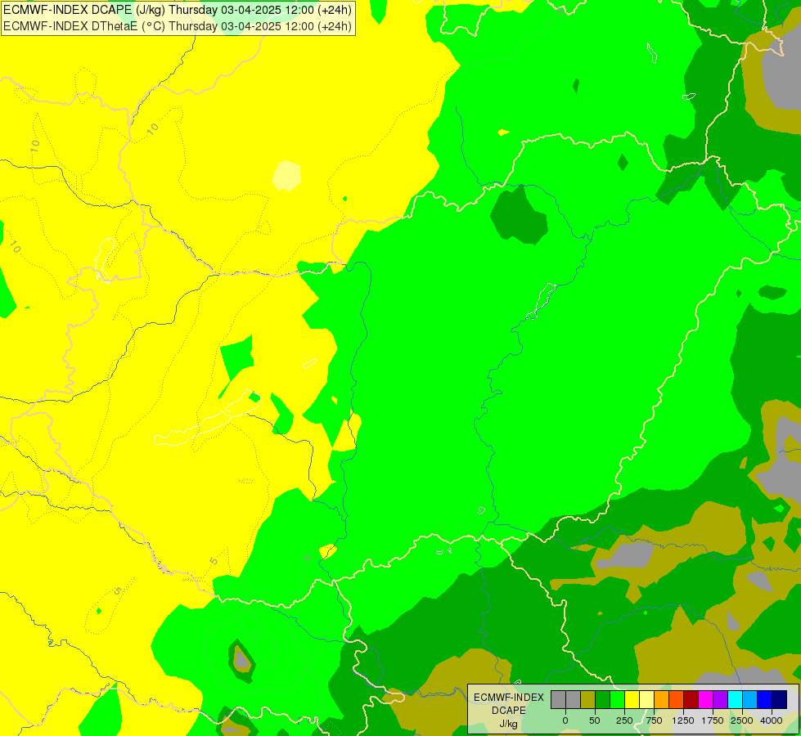Click the 'J/kg' unit label in legend
The height and width of the screenshot is (736, 801).
coord(508,724)
